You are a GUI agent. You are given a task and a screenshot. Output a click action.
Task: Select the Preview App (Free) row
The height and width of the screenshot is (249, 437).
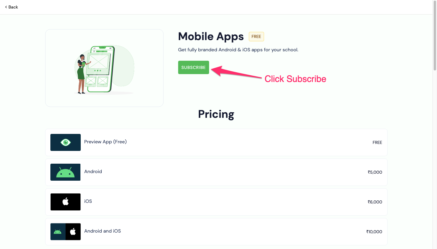216,142
